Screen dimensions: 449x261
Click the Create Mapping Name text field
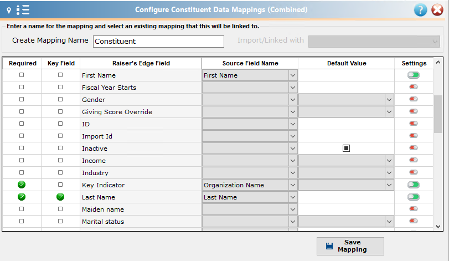(158, 41)
